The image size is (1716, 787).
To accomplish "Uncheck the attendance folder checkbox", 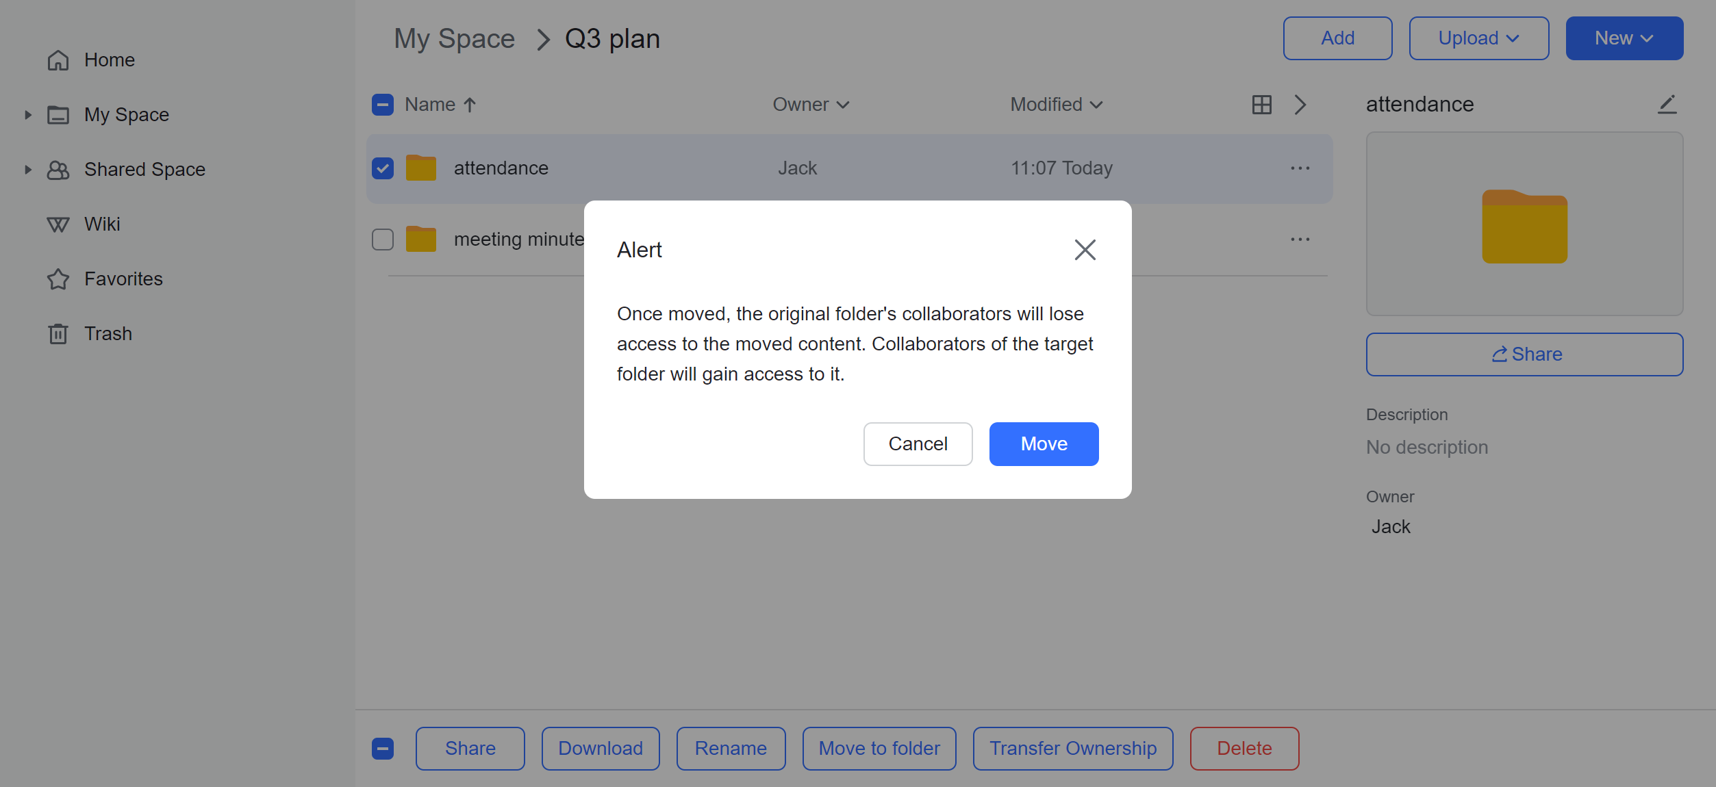I will 383,168.
